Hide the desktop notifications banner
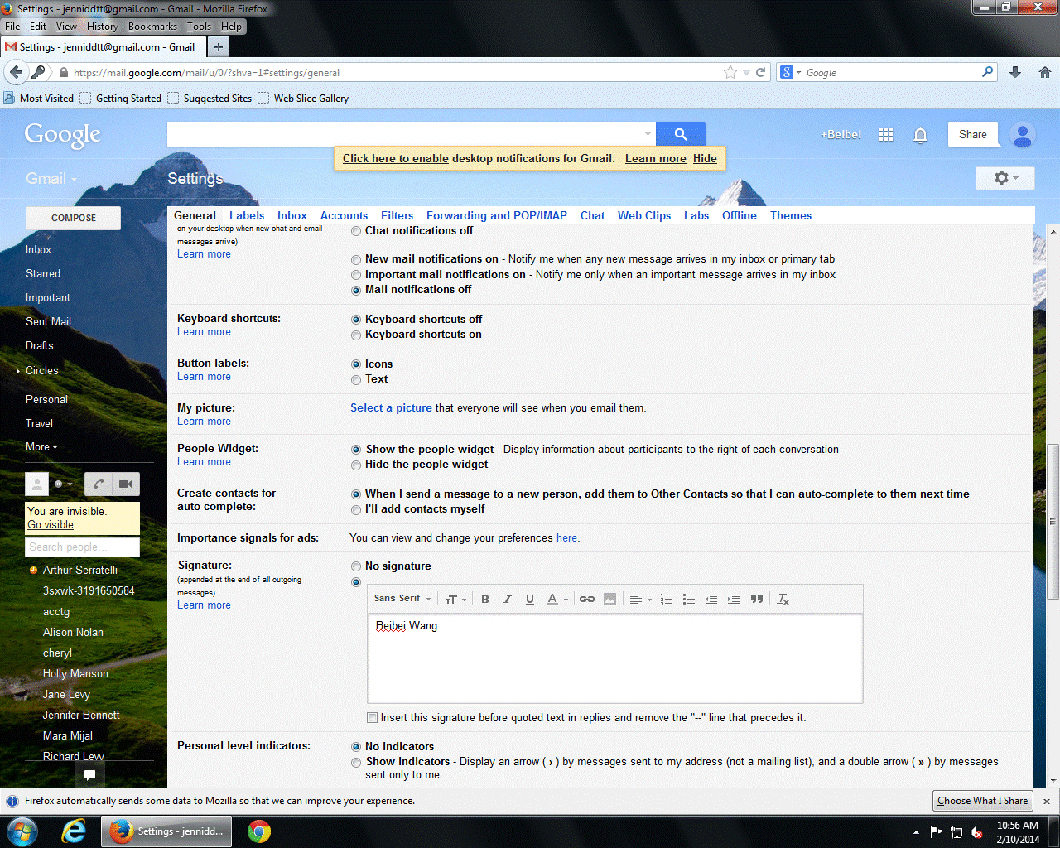 tap(705, 158)
